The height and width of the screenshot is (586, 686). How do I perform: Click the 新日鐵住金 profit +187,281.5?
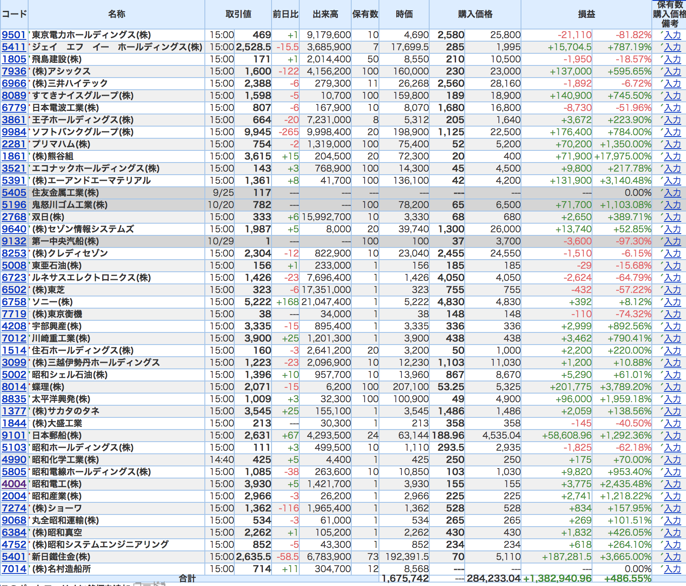567,557
